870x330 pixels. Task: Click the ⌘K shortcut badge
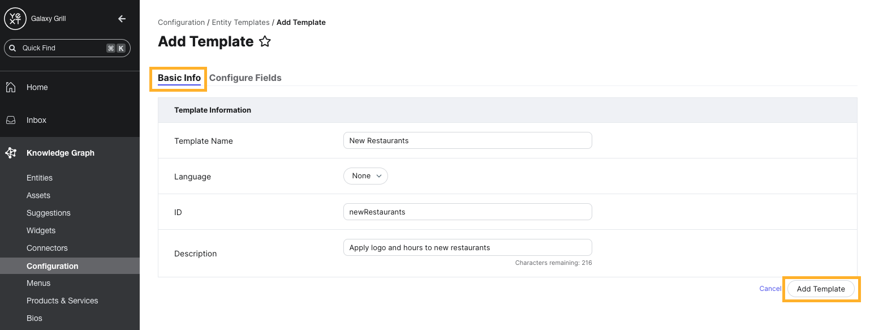click(x=115, y=48)
